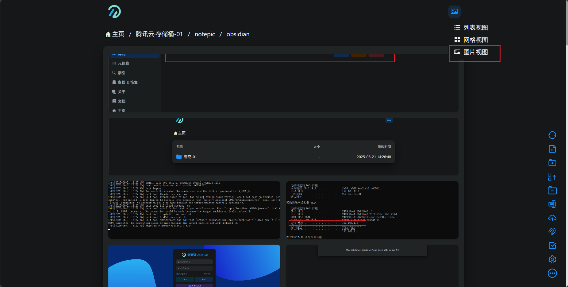
Task: Open the network IPv4 config terminal image
Action: pos(372,210)
